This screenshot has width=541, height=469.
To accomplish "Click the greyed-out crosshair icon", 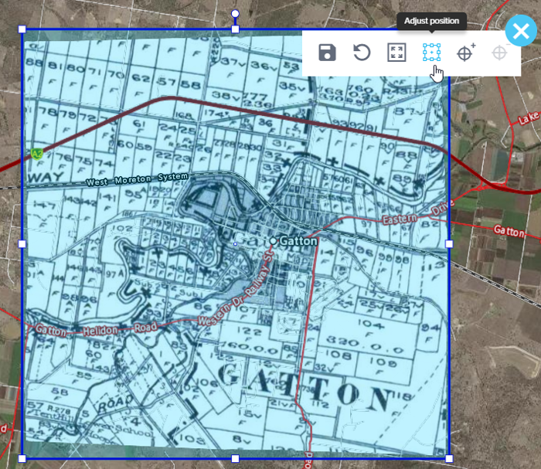I will pyautogui.click(x=500, y=53).
